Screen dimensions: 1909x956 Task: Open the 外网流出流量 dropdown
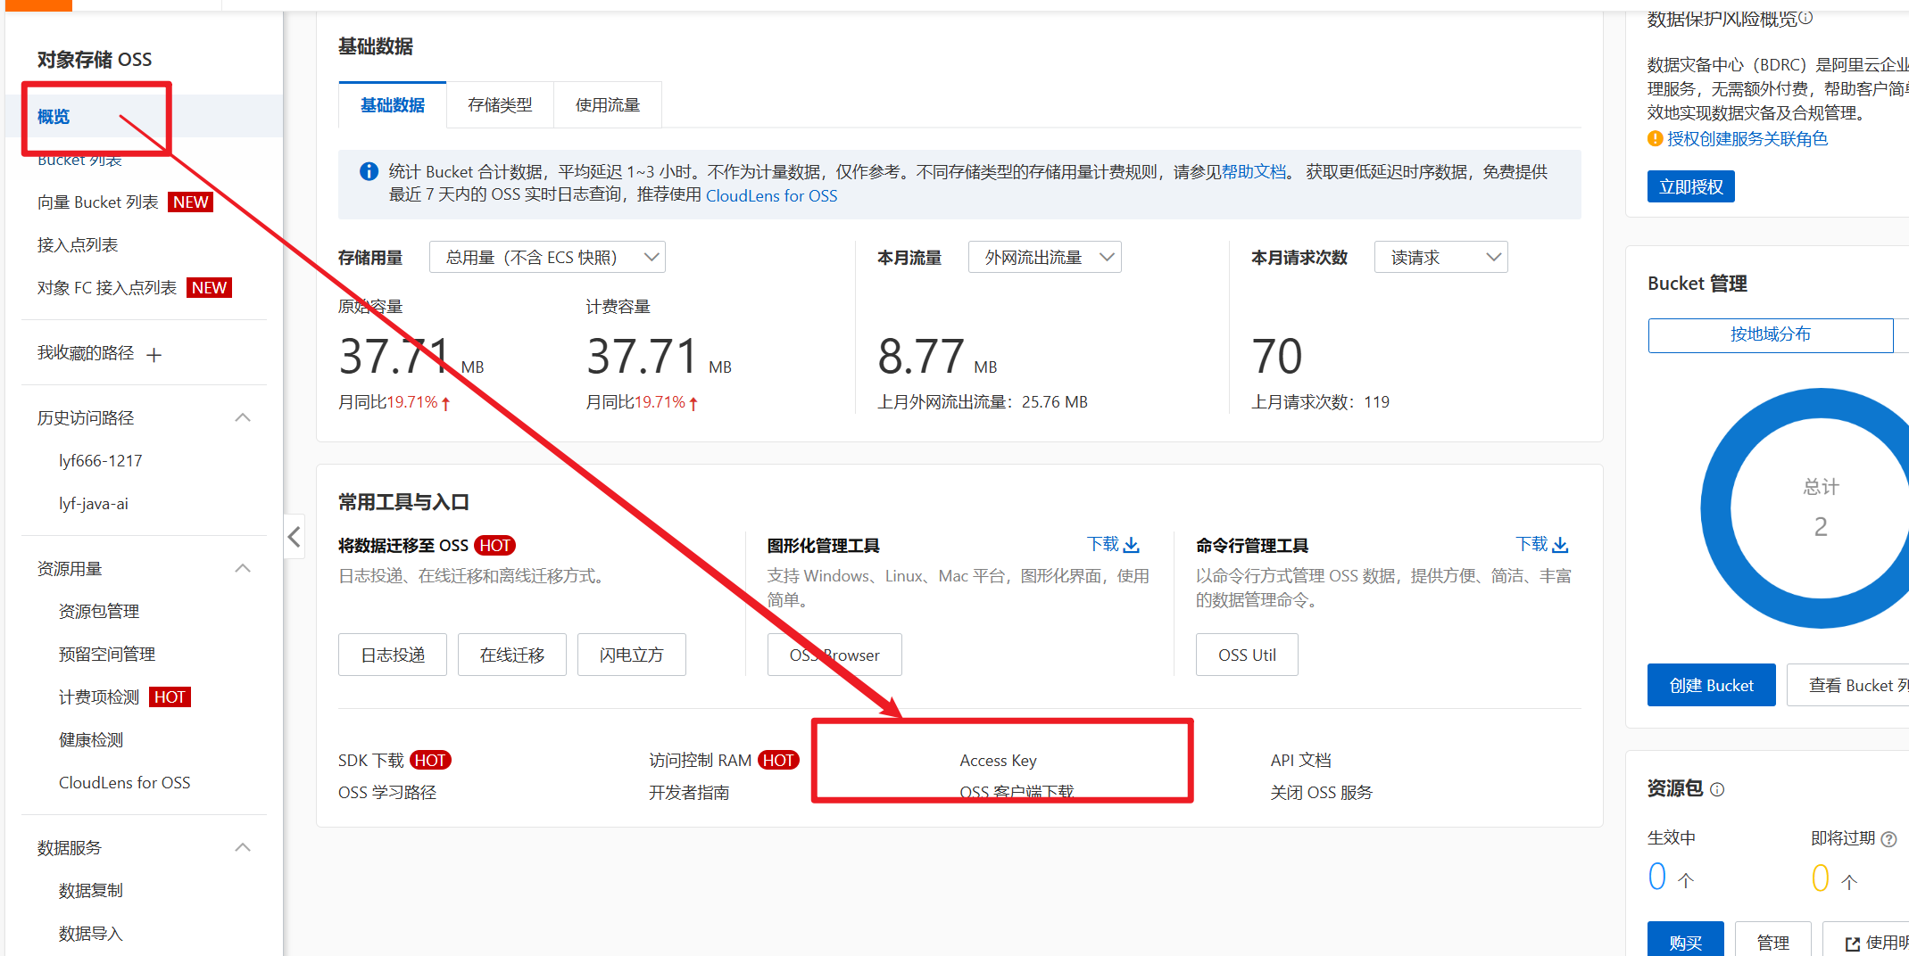pos(1044,257)
